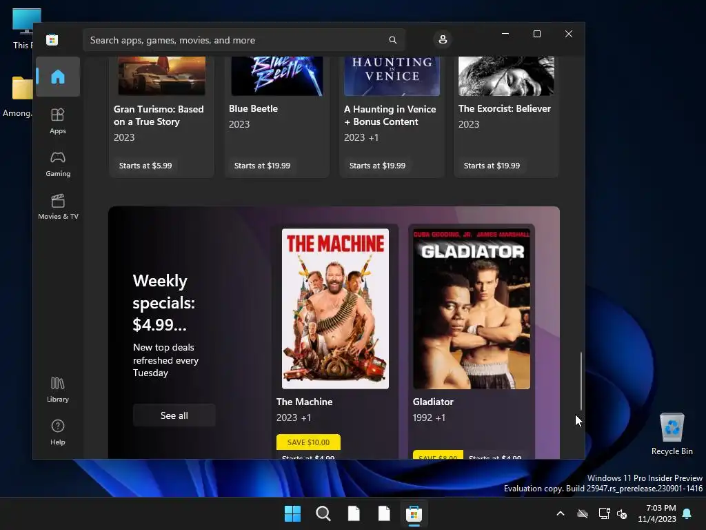Click the SAVE $10.00 badge
Viewport: 706px width, 530px height.
(308, 442)
